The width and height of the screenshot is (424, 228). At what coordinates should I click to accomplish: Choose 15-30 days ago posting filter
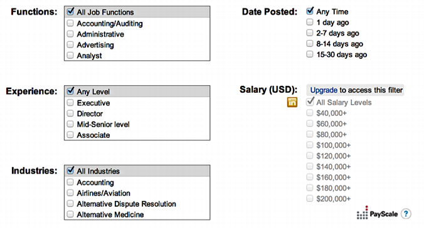click(310, 54)
